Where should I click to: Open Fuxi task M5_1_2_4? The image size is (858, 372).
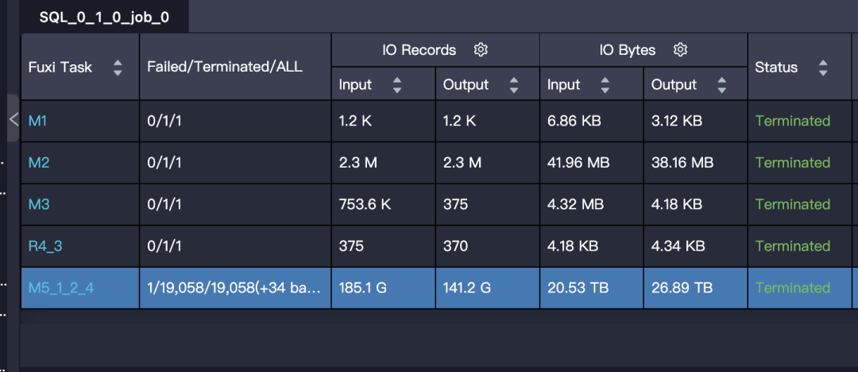point(60,288)
